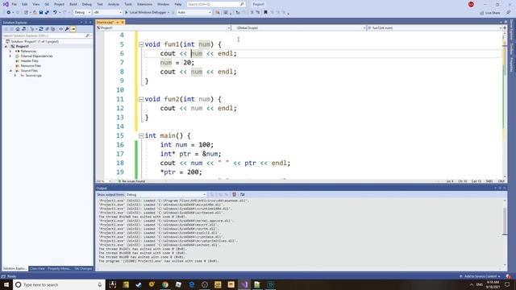The height and width of the screenshot is (290, 516).
Task: Open the Extensions menu
Action: tap(144, 4)
